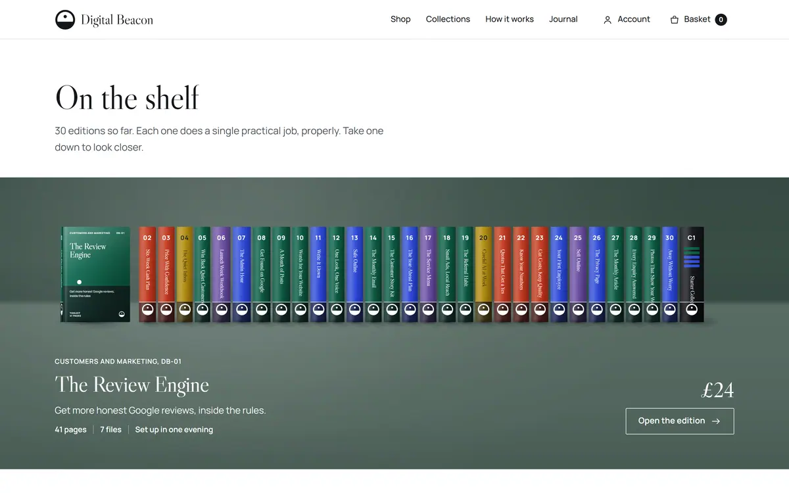
Task: Click the Get more honest Google reviews tagline
Action: point(160,411)
